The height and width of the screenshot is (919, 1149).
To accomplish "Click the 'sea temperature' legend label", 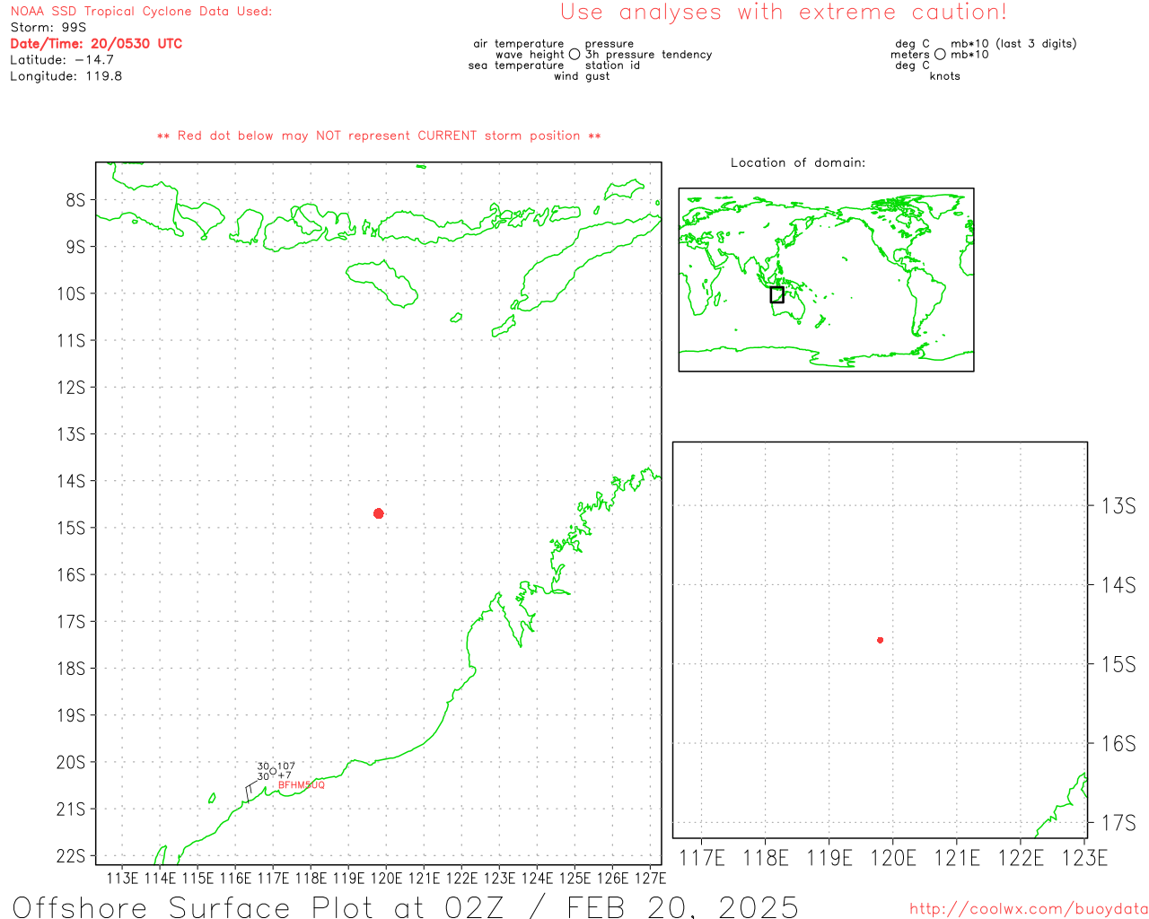I will (x=516, y=66).
